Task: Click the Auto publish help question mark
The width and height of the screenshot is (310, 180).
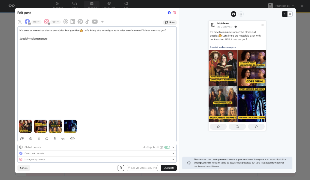Action: click(x=161, y=147)
